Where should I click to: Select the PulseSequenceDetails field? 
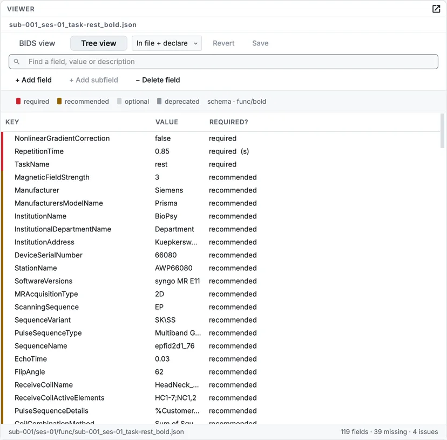(51, 411)
